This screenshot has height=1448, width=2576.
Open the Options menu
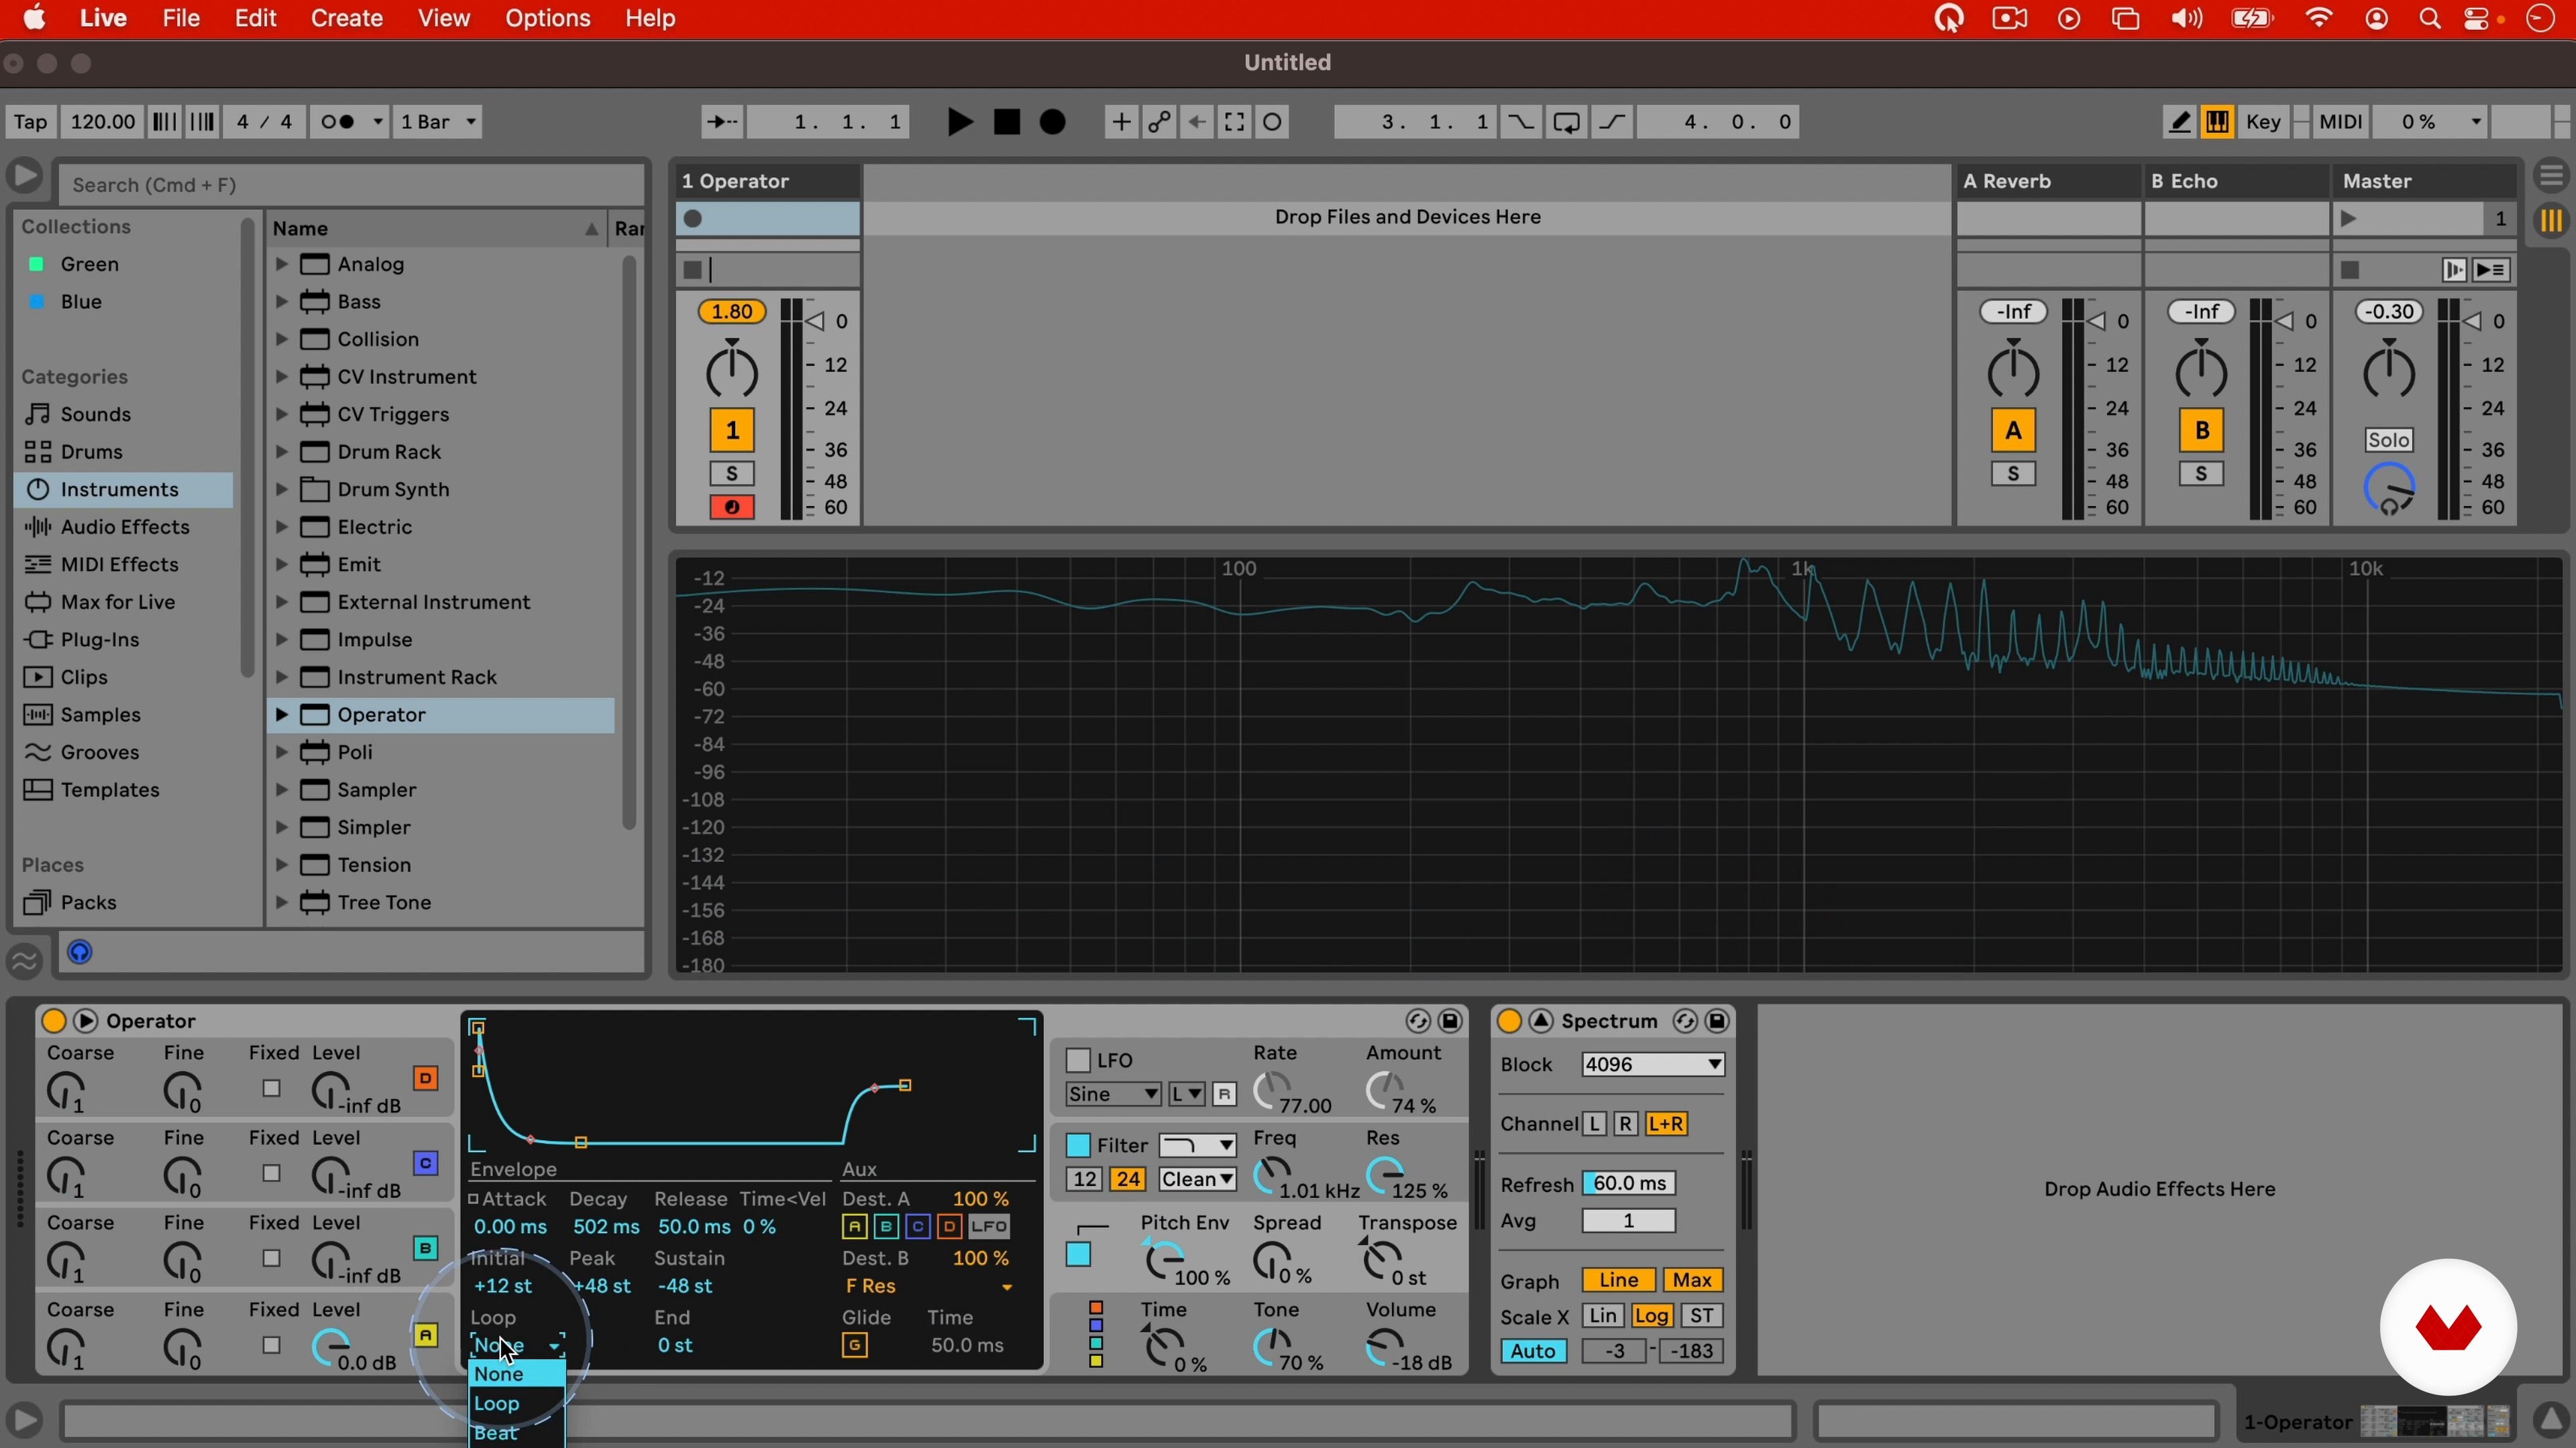coord(547,18)
